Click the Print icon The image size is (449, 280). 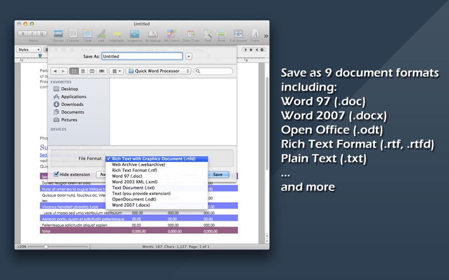221,34
